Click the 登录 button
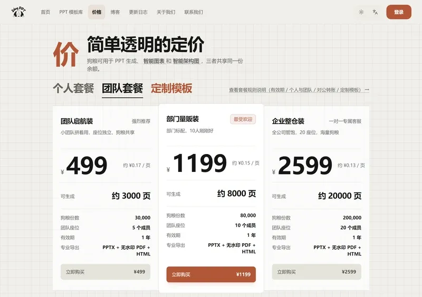Image resolution: width=422 pixels, height=297 pixels. pyautogui.click(x=399, y=12)
